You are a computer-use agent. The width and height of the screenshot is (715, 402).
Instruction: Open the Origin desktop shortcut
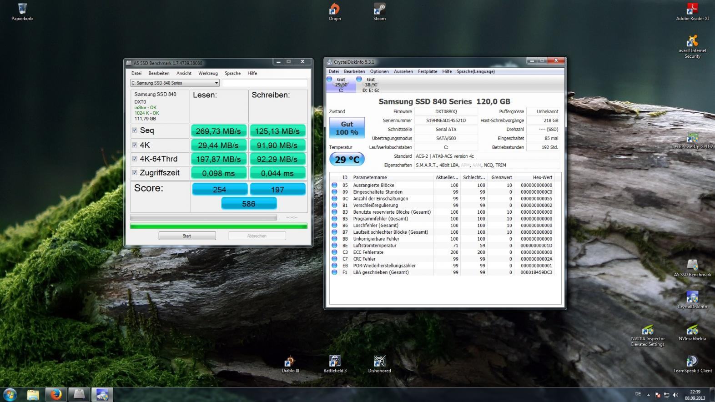click(335, 10)
